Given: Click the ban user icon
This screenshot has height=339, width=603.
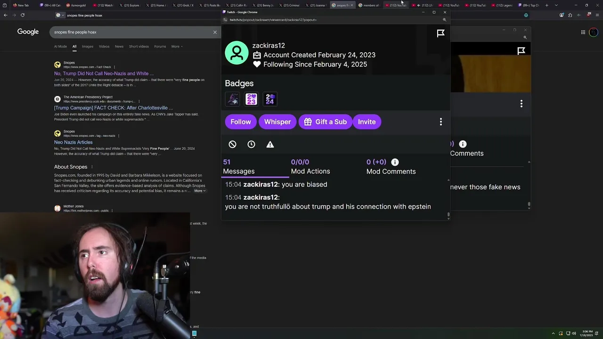Looking at the screenshot, I should [232, 145].
